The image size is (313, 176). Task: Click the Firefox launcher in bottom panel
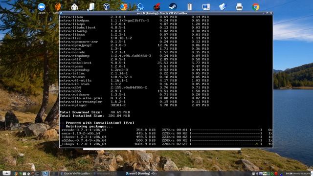coord(16,174)
